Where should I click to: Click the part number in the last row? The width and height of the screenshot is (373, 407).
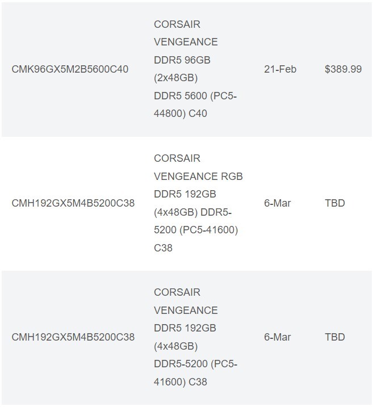pos(73,337)
